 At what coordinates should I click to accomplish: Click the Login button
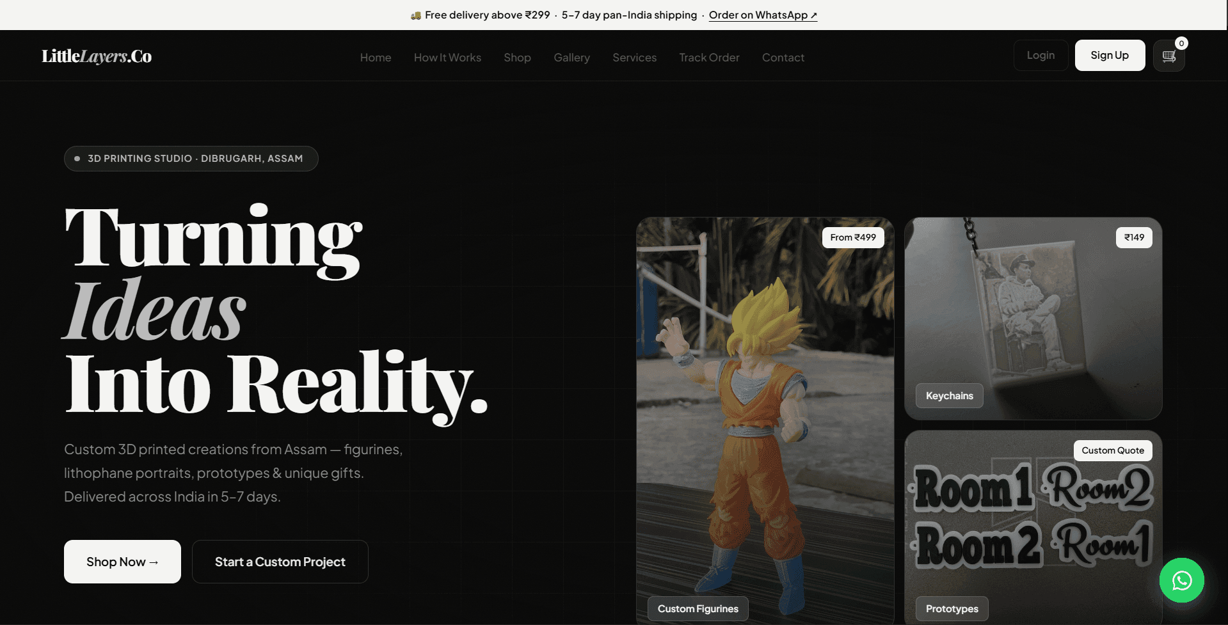1041,56
